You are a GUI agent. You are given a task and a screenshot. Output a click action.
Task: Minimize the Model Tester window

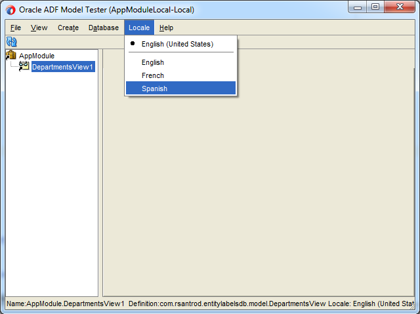(357, 7)
